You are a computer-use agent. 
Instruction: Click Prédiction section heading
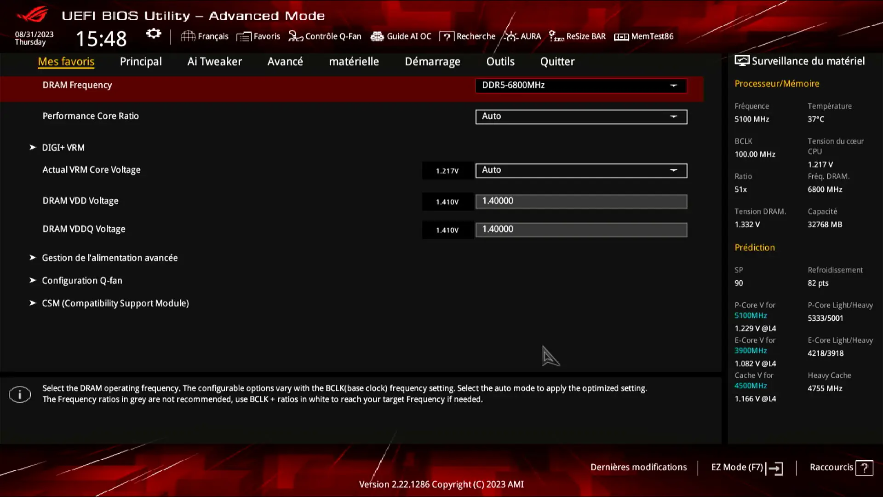coord(755,248)
